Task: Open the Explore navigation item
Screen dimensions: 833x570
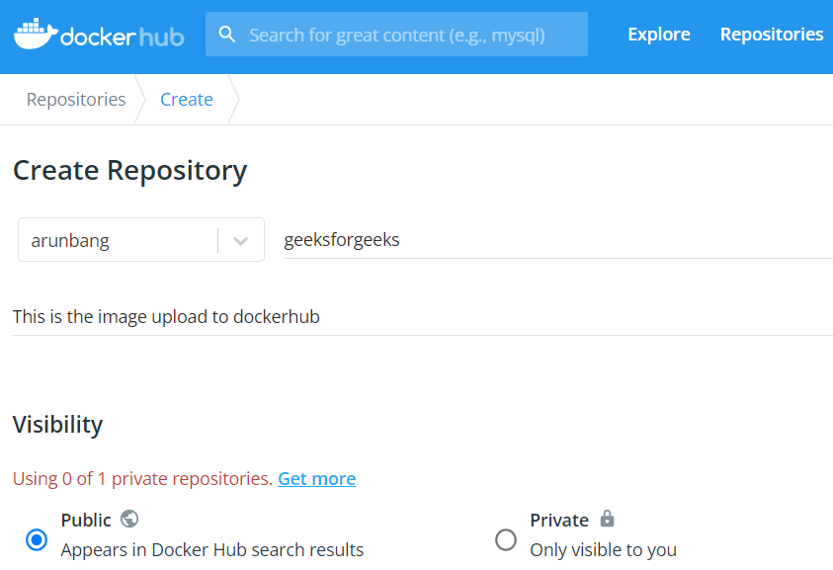Action: pyautogui.click(x=658, y=34)
